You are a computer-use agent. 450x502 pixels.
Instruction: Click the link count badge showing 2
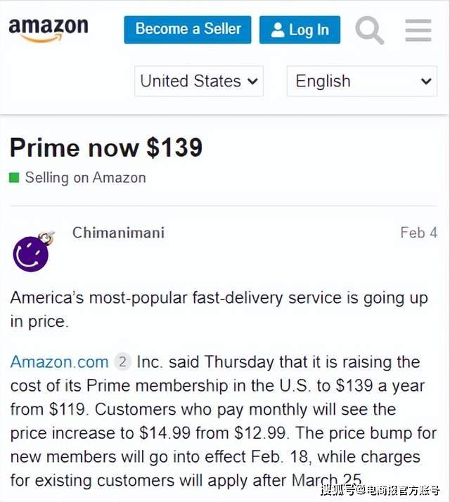tap(122, 362)
